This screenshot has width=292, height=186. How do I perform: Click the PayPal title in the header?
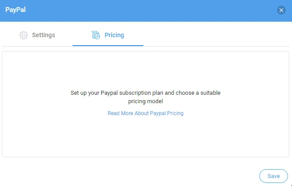click(x=15, y=10)
